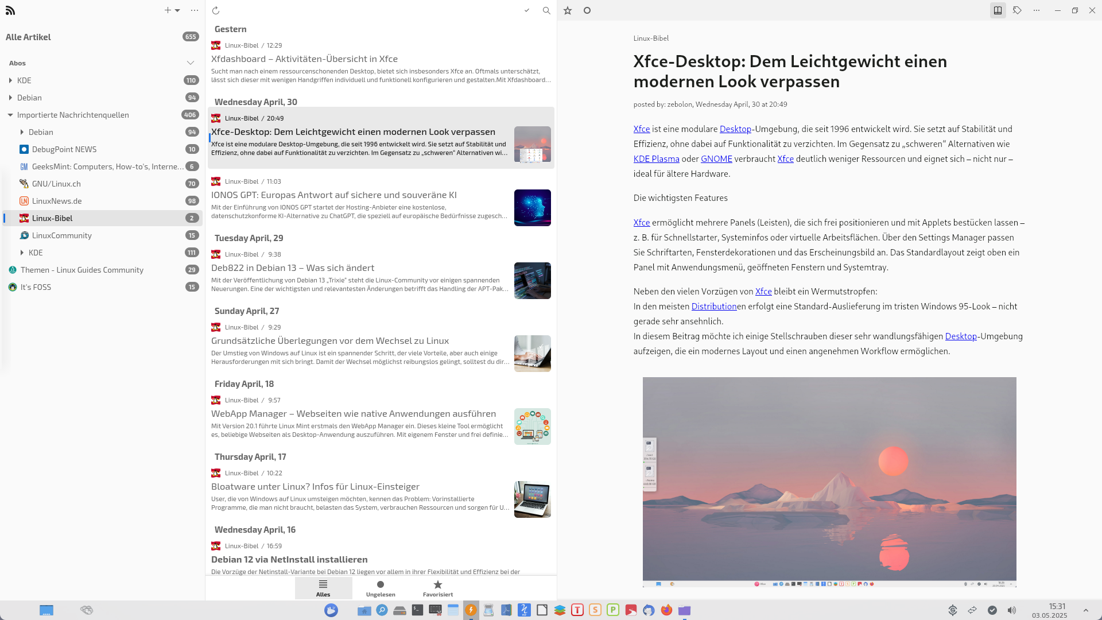This screenshot has width=1102, height=620.
Task: Select GNU/Linux.ch feed
Action: coord(102,184)
